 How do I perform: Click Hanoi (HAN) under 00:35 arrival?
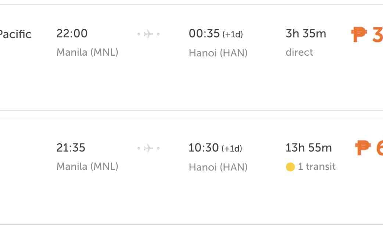(x=218, y=53)
